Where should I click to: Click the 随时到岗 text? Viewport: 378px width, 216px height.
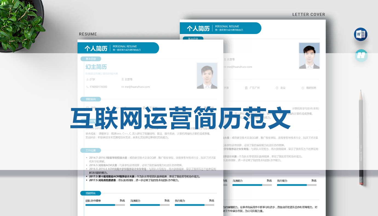click(311, 88)
